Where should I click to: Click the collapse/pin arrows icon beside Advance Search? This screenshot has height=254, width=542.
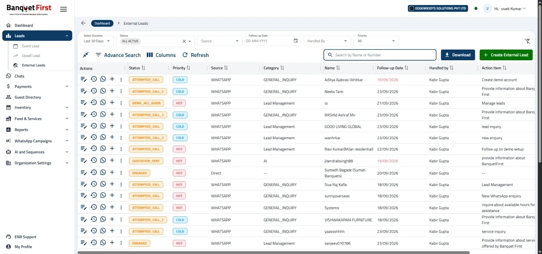86,55
